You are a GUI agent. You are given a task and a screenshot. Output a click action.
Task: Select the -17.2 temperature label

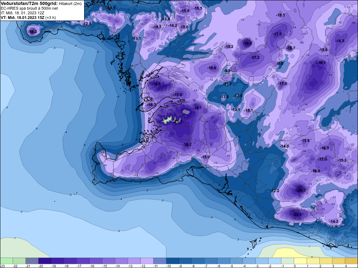(255, 57)
